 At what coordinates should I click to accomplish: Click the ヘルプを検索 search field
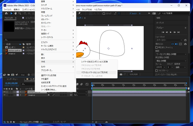point(173,13)
